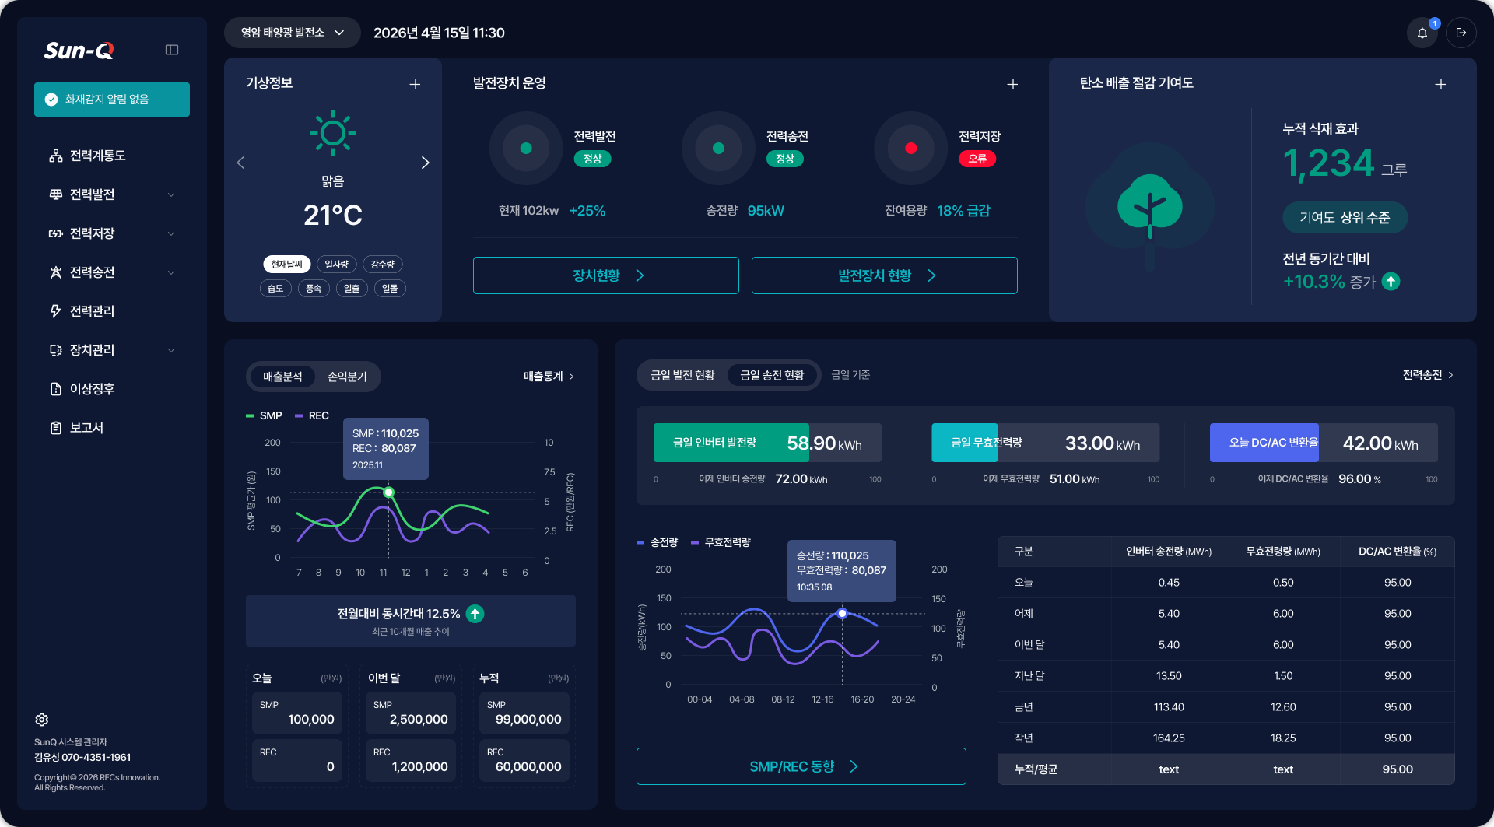Select the 일몰 weather chip
The height and width of the screenshot is (827, 1494).
(390, 289)
